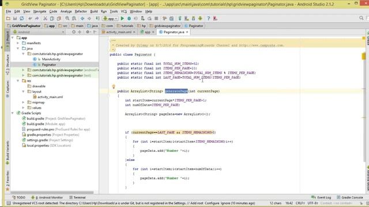Click the Debug app bug icon
Image resolution: width=369 pixels, height=207 pixels.
pos(129,18)
